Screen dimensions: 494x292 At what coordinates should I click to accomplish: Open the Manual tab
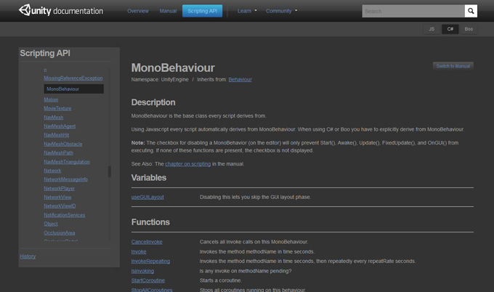pyautogui.click(x=168, y=11)
